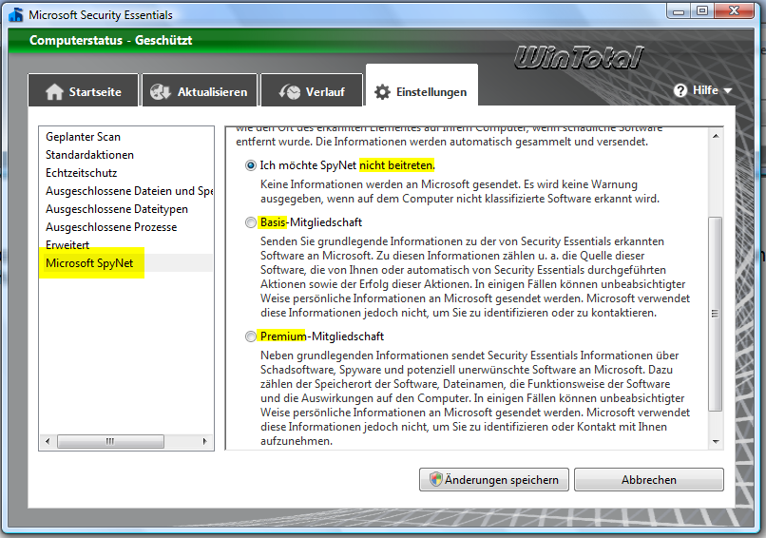Click the Startseite house icon
Image resolution: width=766 pixels, height=538 pixels.
(x=54, y=92)
